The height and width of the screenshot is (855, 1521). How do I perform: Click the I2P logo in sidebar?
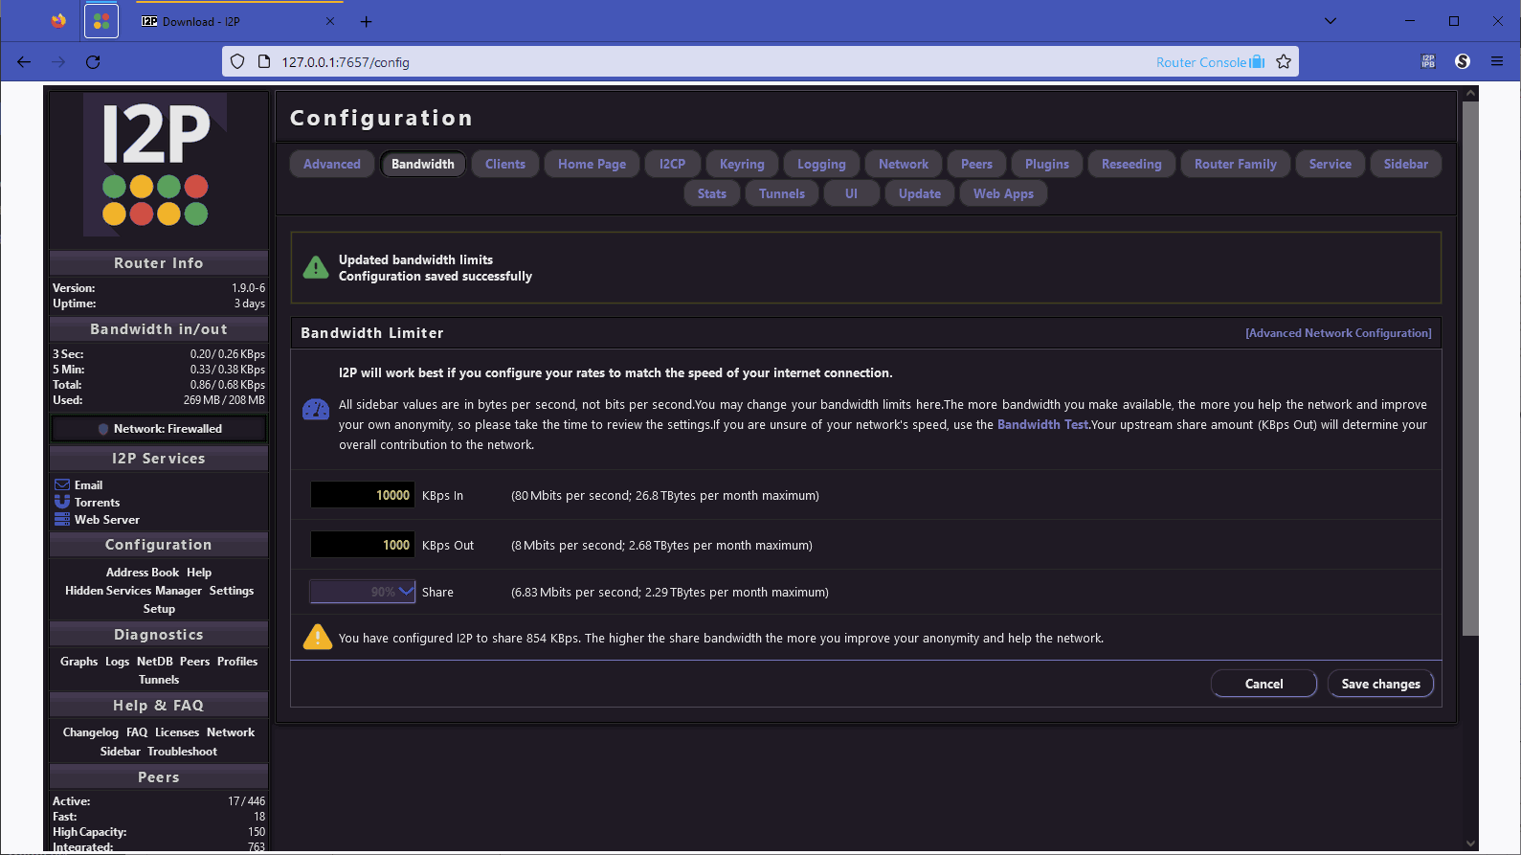[x=155, y=165]
